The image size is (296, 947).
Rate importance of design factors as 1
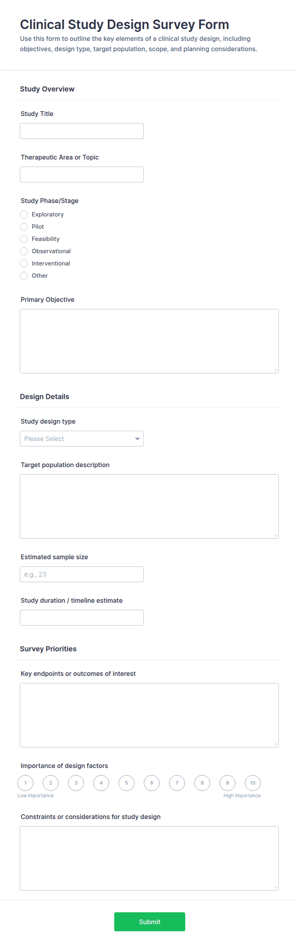(25, 783)
